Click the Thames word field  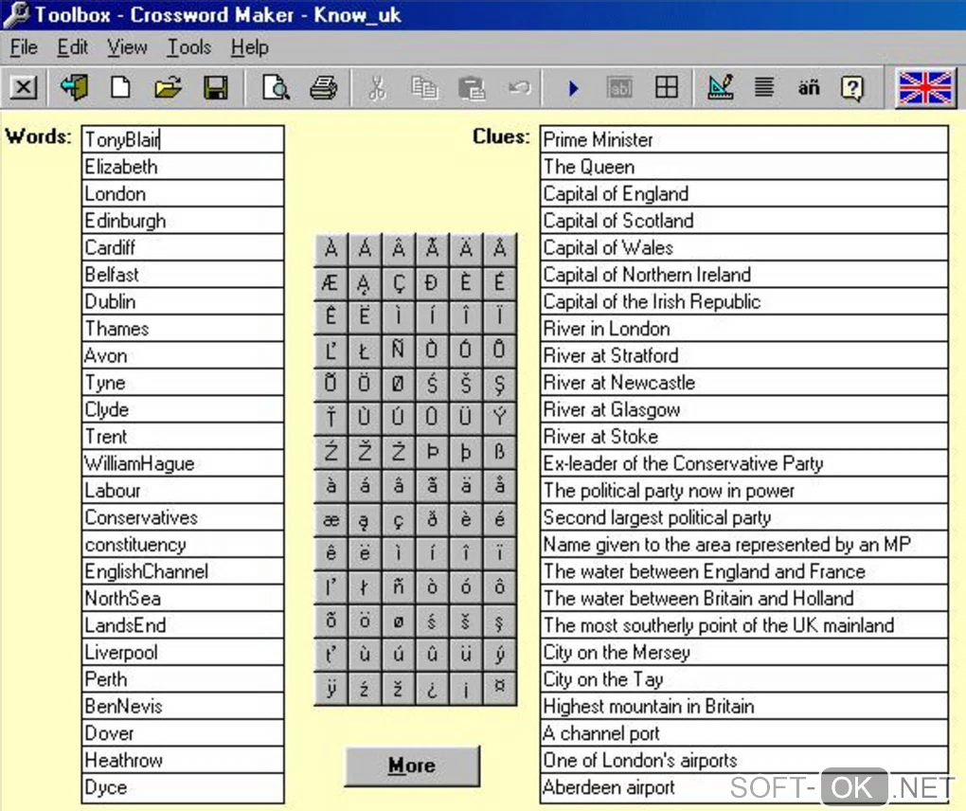[x=183, y=329]
